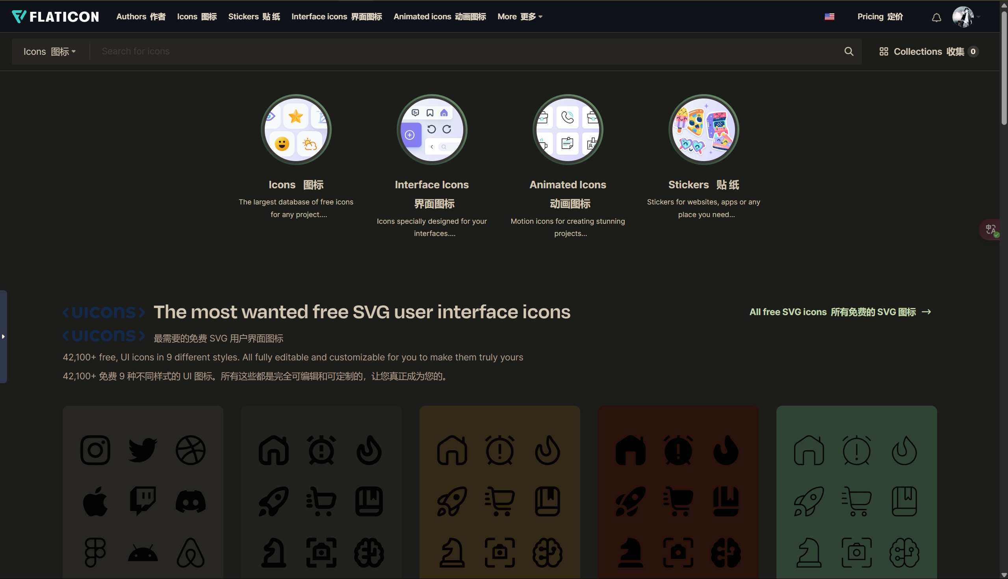The height and width of the screenshot is (579, 1008).
Task: Click the solid rocket icon in red pack
Action: pos(630,501)
